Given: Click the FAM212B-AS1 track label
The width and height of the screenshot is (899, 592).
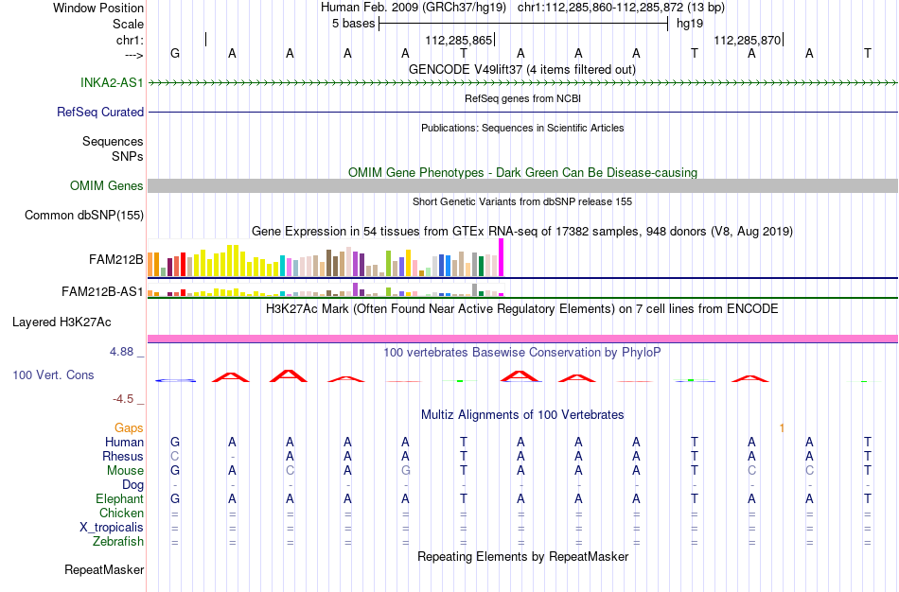Looking at the screenshot, I should pyautogui.click(x=102, y=291).
